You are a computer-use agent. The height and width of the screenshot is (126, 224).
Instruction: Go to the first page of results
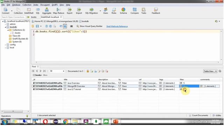tap(33, 71)
